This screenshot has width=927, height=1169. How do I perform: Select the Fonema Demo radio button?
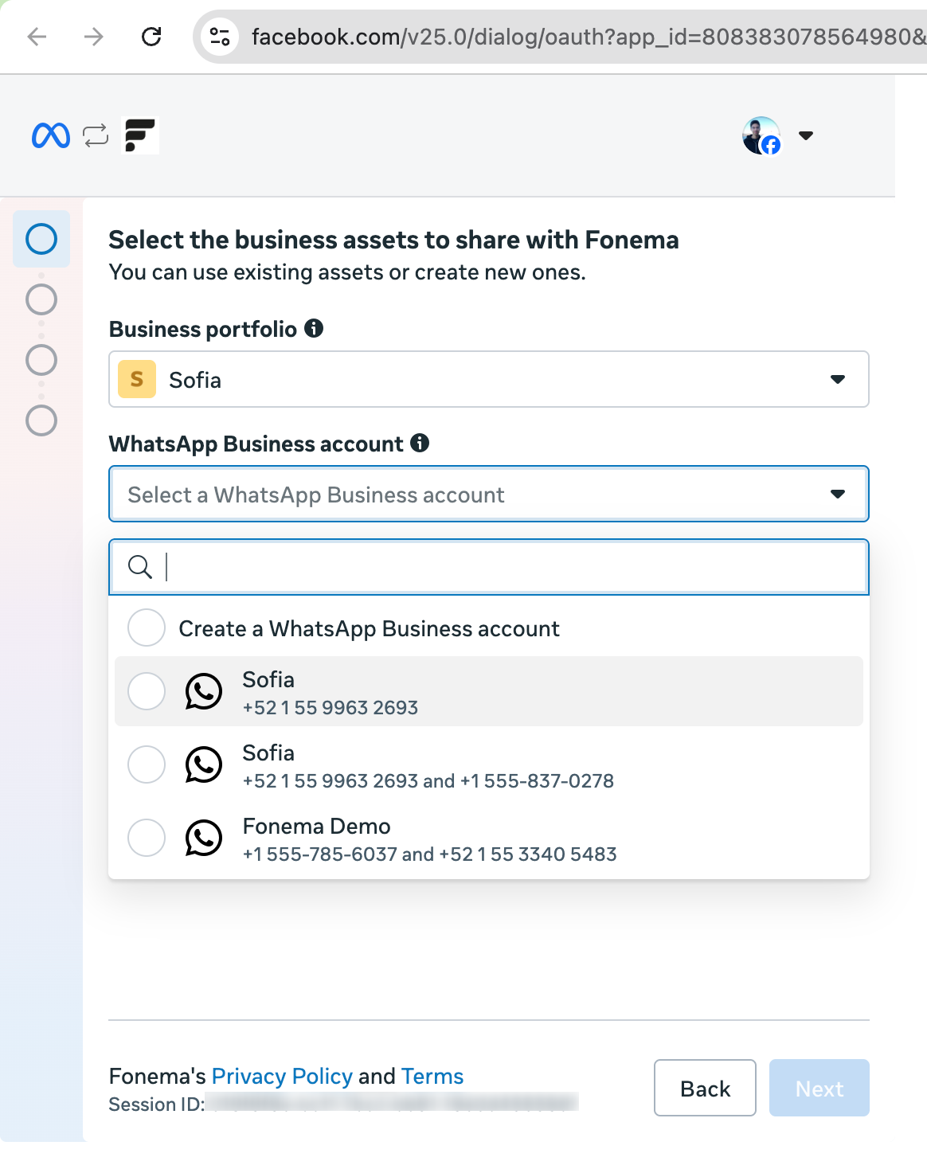click(x=147, y=838)
